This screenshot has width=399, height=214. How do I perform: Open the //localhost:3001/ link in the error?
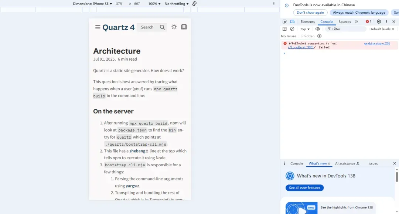300,47
